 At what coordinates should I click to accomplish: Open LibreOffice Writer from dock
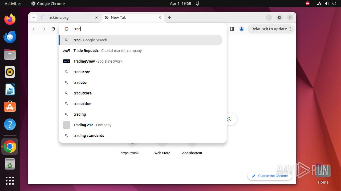(10, 89)
